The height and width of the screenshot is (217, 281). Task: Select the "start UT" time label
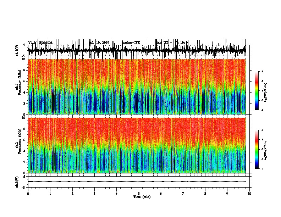pos(172,43)
